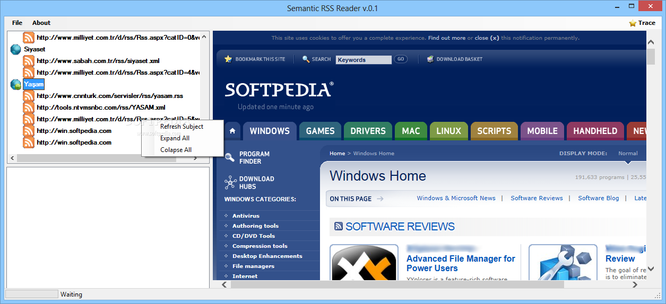Choose Refresh Subject from context menu
This screenshot has width=666, height=304.
(x=182, y=127)
